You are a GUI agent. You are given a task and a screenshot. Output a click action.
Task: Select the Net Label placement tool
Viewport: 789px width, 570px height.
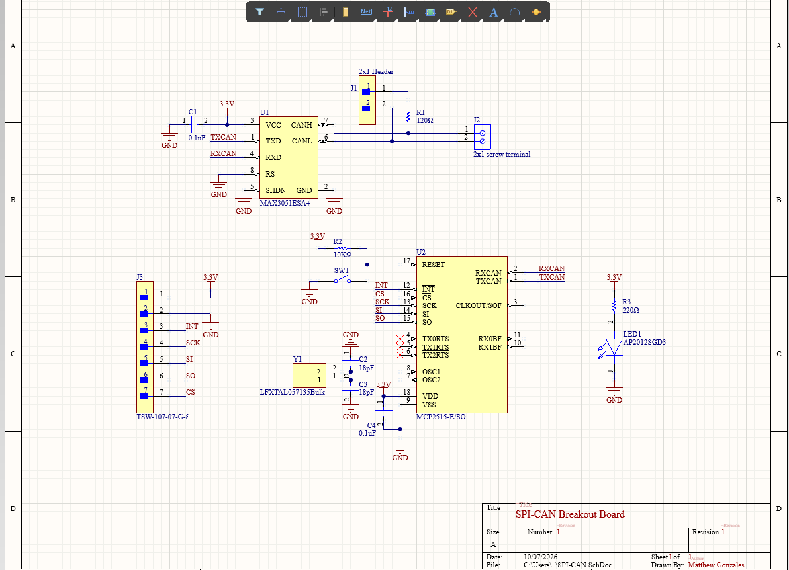pyautogui.click(x=366, y=11)
